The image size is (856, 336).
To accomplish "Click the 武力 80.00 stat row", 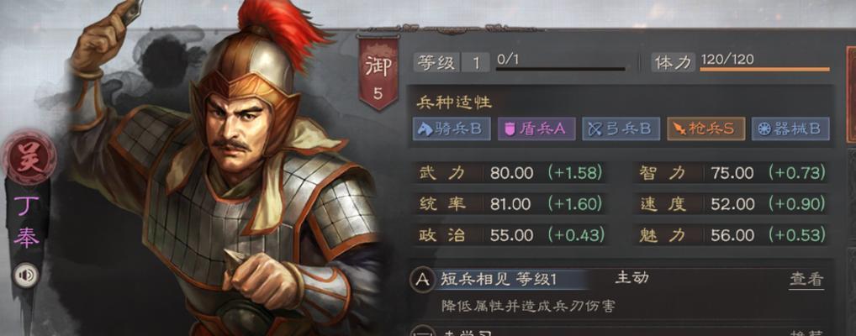I will point(511,173).
